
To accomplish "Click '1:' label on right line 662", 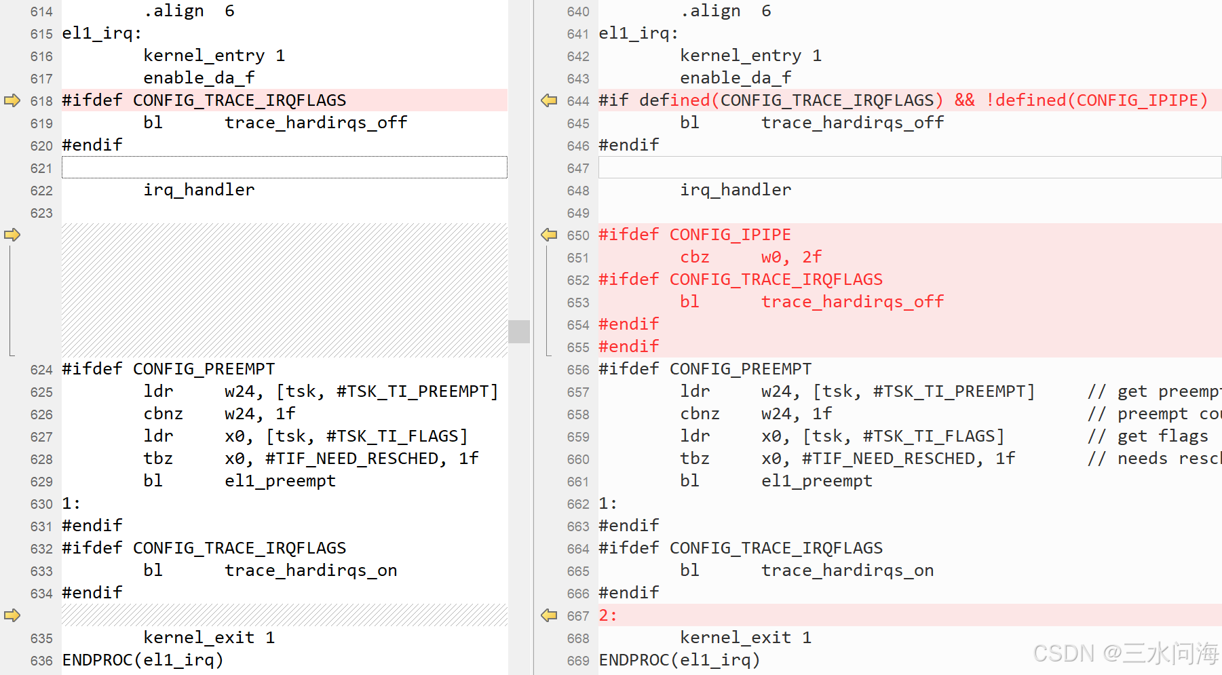I will [x=608, y=503].
